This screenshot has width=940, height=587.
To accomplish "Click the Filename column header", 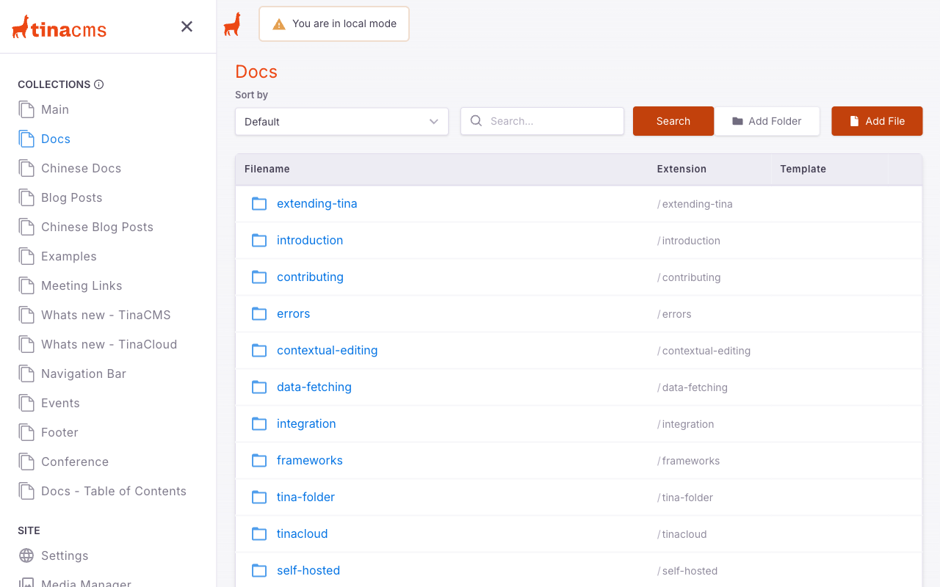I will point(267,169).
